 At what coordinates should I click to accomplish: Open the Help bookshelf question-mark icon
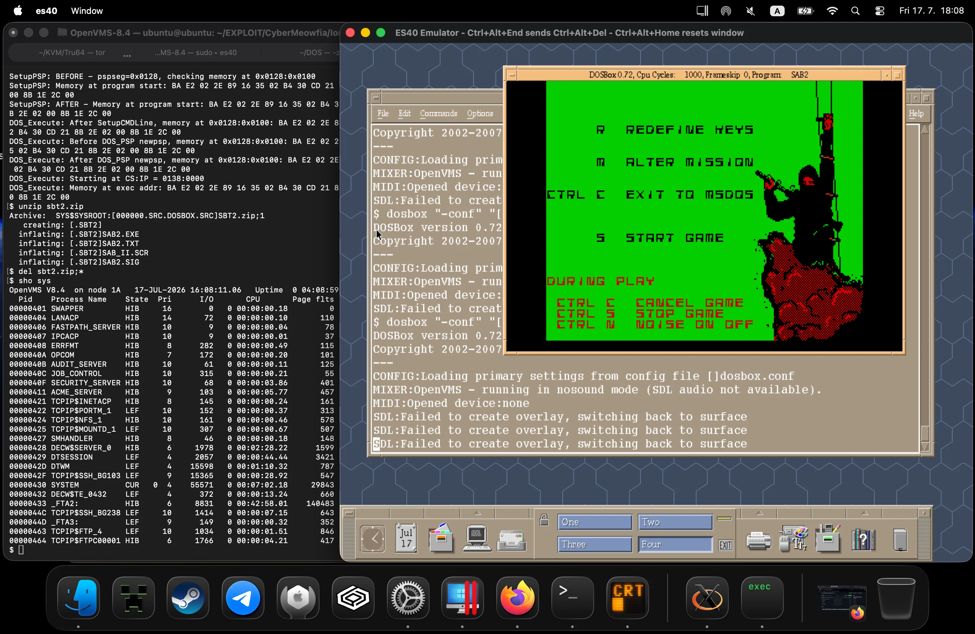863,540
